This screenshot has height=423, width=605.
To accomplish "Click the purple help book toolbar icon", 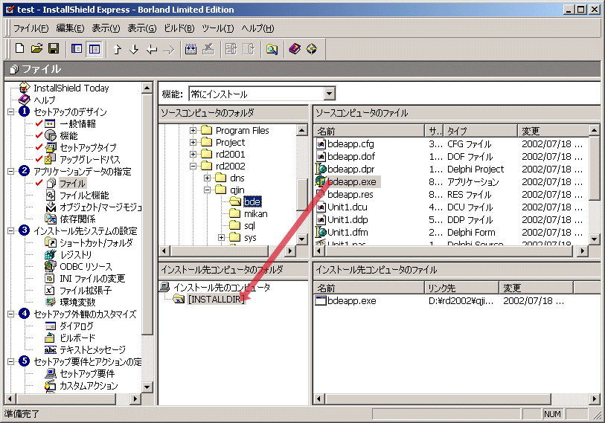I will click(295, 49).
